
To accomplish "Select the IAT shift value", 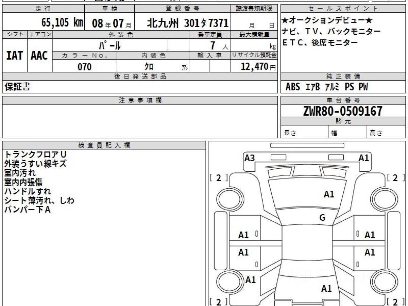I will click(x=15, y=55).
